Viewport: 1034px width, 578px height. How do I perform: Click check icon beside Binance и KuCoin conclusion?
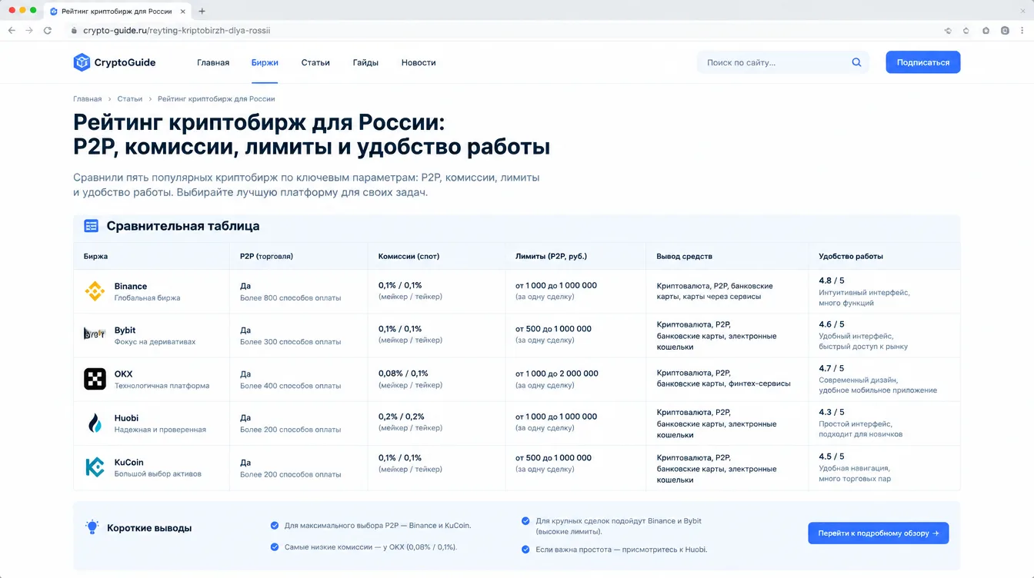point(275,526)
